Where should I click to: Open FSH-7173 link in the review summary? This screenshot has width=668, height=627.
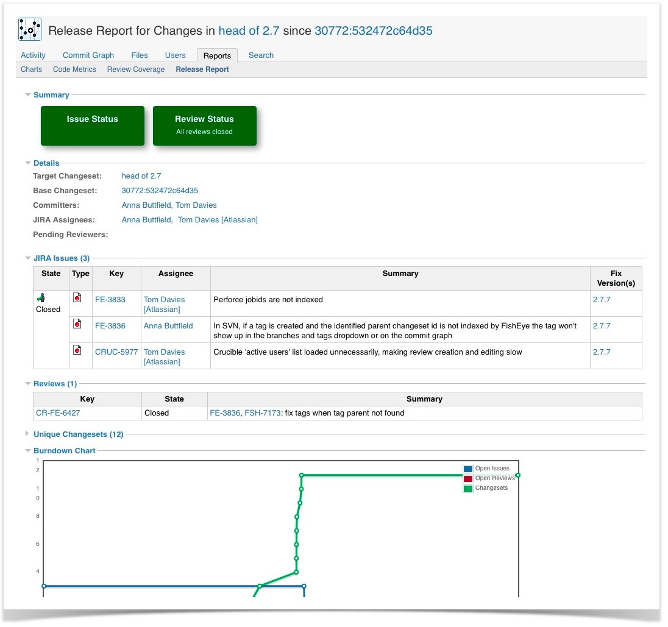click(x=263, y=413)
